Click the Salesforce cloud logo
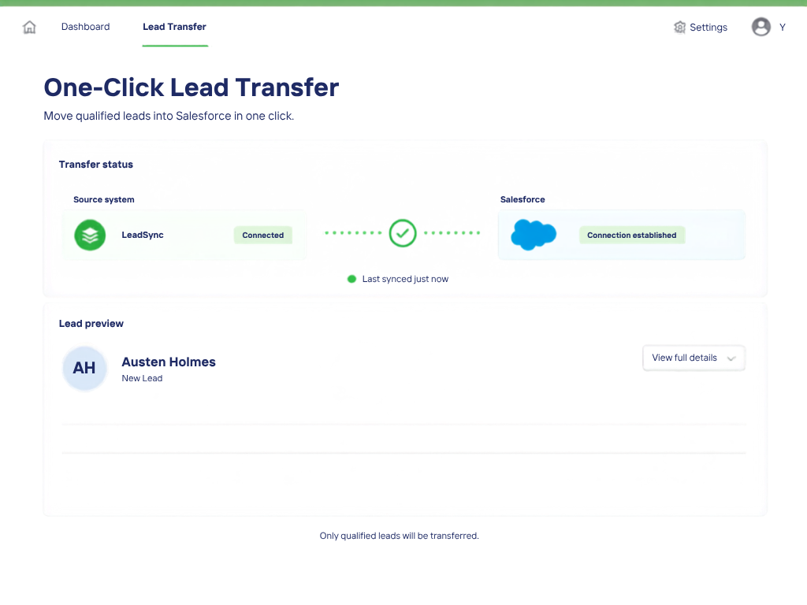 click(x=534, y=235)
